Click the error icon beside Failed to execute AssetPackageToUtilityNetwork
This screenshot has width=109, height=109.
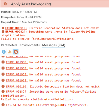[3, 105]
